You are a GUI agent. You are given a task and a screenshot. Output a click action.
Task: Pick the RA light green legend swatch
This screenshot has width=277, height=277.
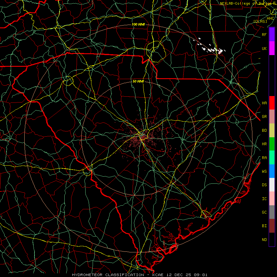(x=272, y=158)
